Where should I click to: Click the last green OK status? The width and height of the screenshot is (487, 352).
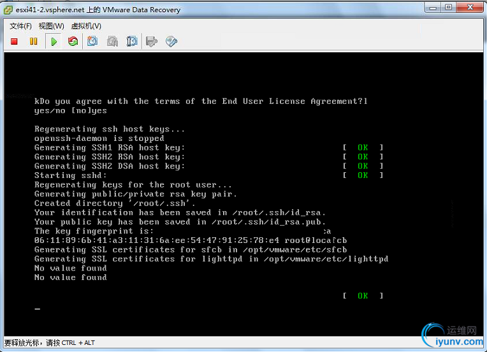[x=363, y=296]
